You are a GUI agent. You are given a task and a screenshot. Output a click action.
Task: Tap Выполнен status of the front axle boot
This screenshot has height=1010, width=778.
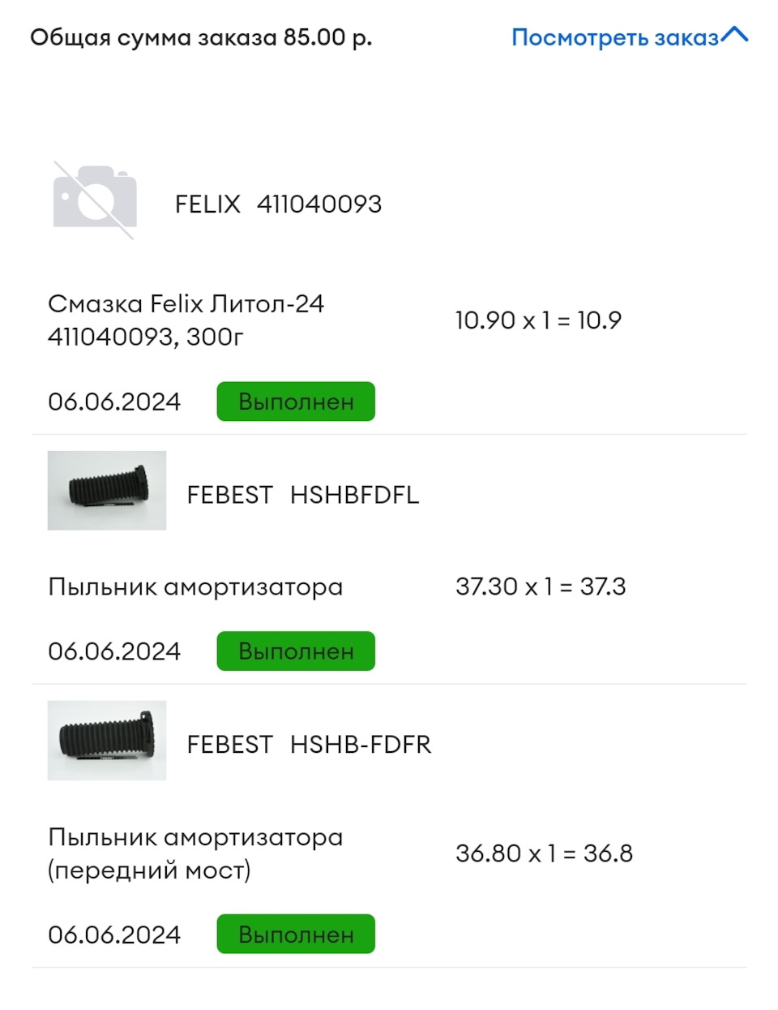[295, 934]
